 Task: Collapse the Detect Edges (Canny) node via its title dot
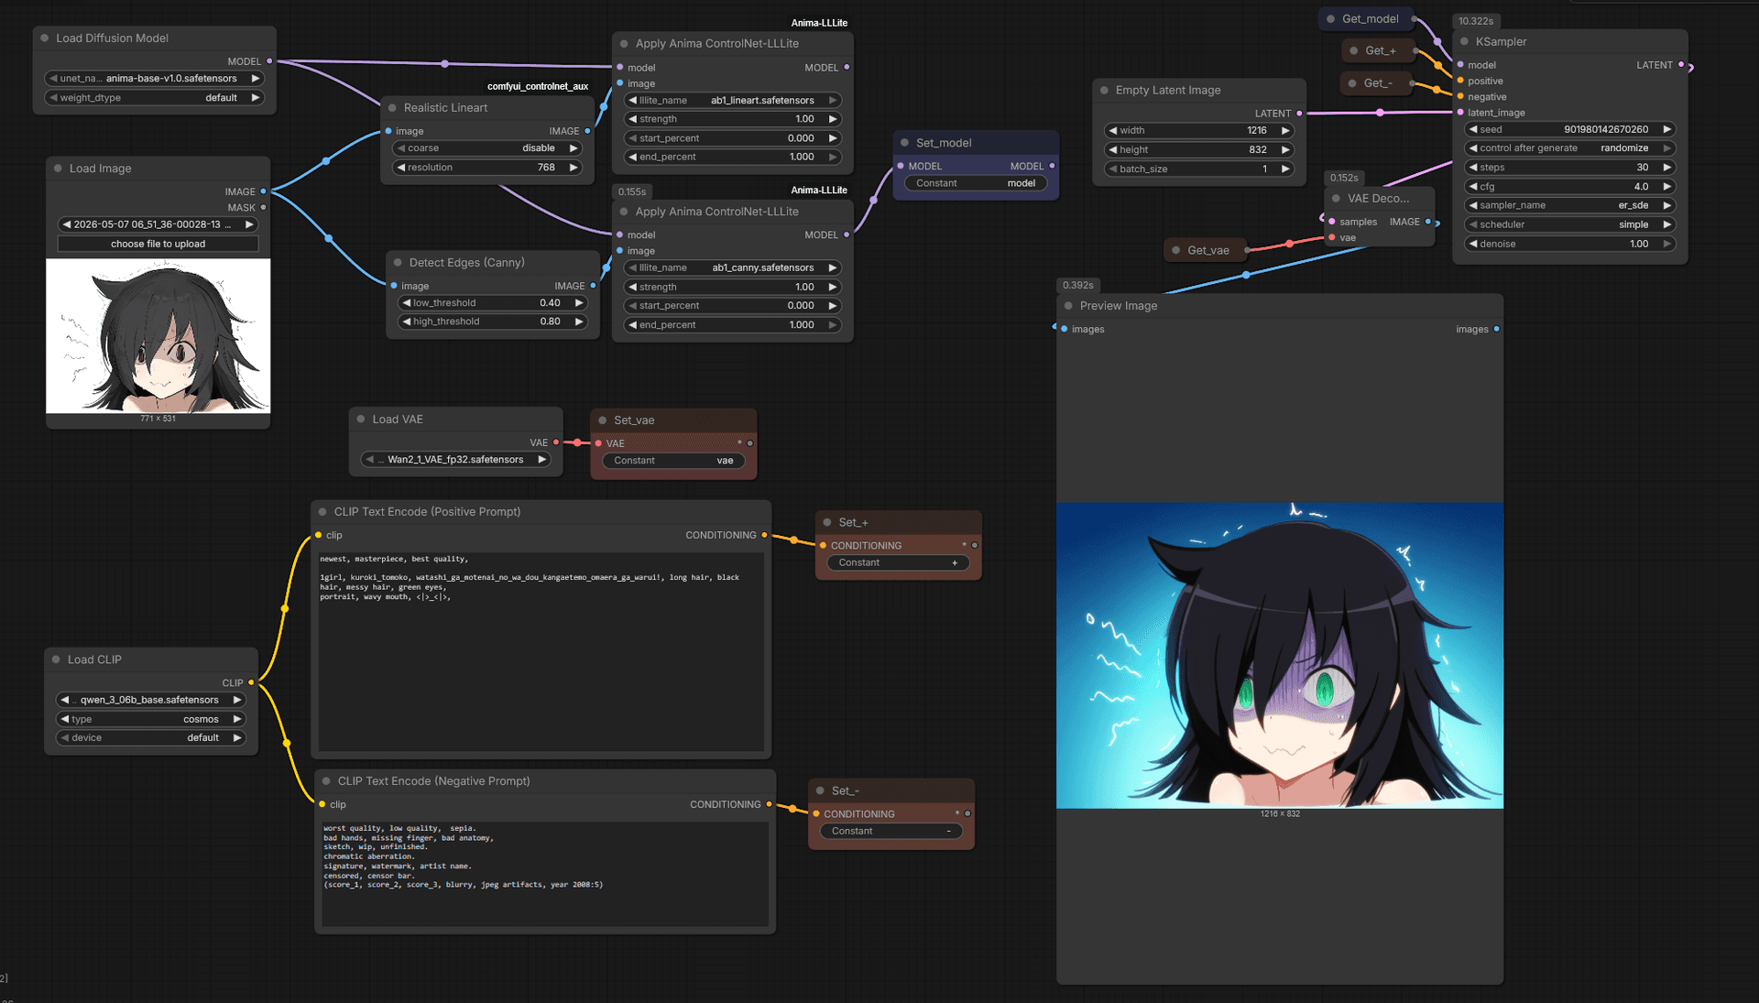[398, 263]
